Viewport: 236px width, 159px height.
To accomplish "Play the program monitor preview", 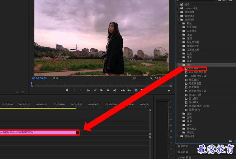I will 101,90.
